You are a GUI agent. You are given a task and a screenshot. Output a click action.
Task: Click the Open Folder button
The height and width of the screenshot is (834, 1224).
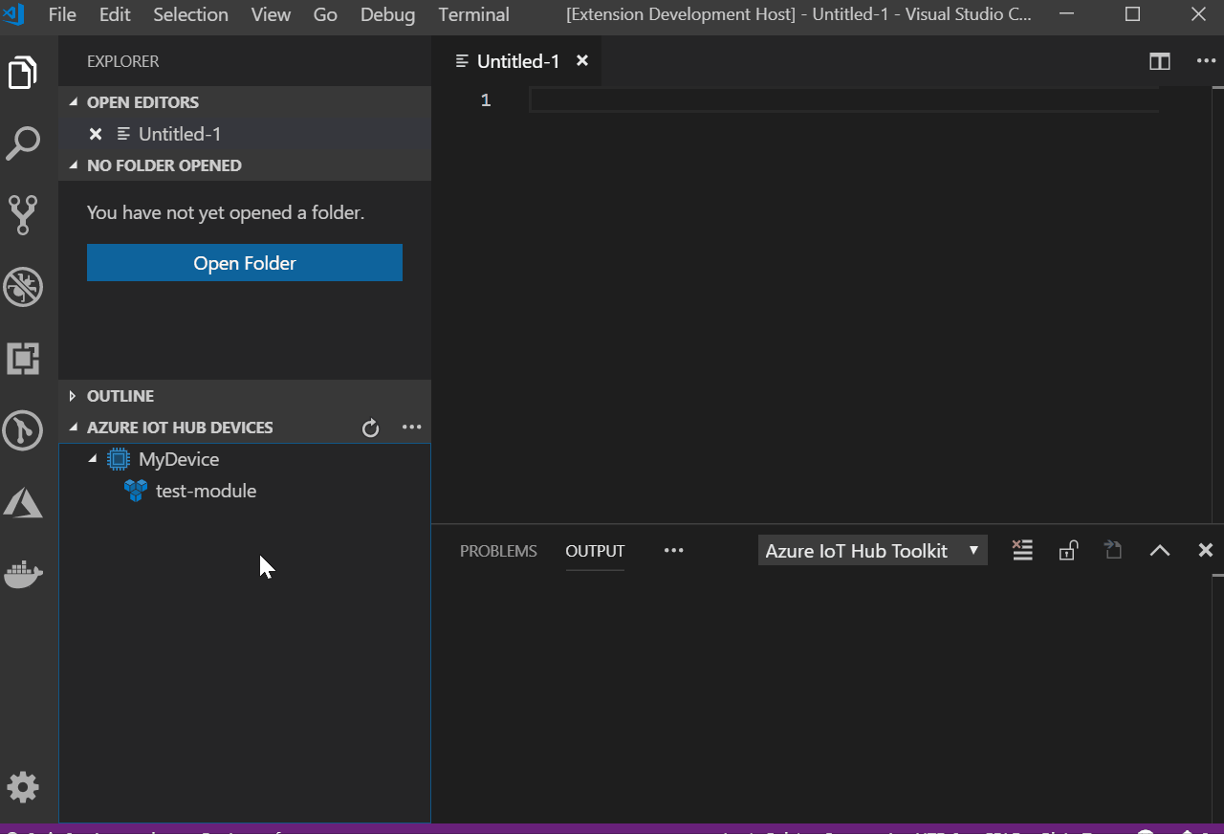245,263
